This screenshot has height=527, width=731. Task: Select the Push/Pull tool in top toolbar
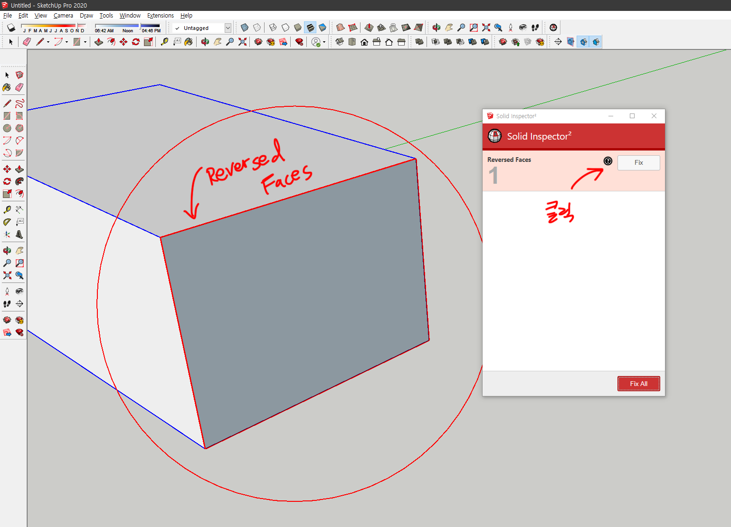click(x=99, y=42)
